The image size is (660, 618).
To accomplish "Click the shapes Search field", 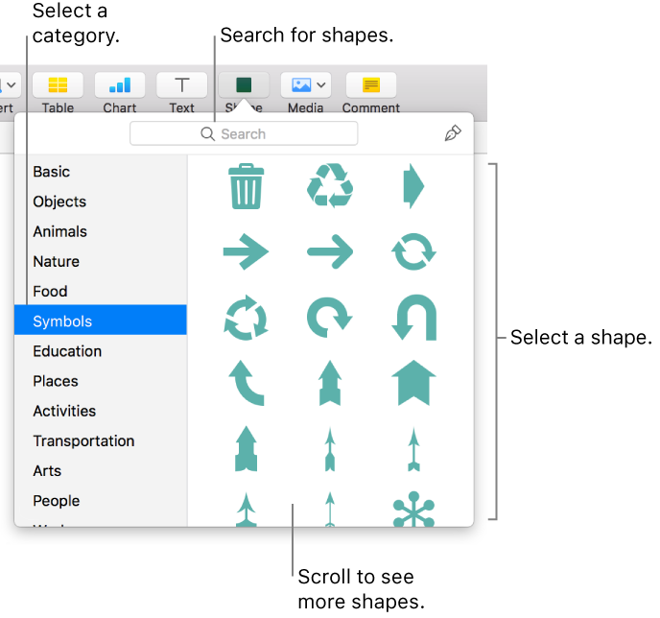I will coord(244,133).
